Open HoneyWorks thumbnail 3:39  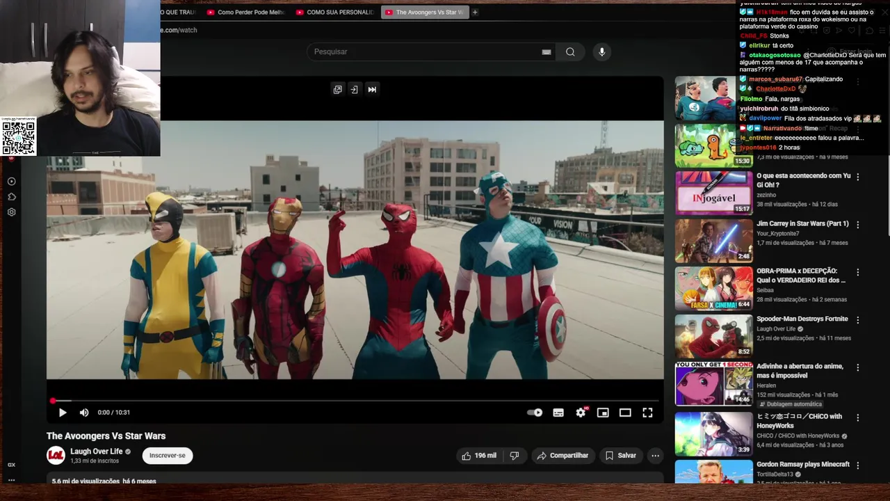pyautogui.click(x=713, y=434)
